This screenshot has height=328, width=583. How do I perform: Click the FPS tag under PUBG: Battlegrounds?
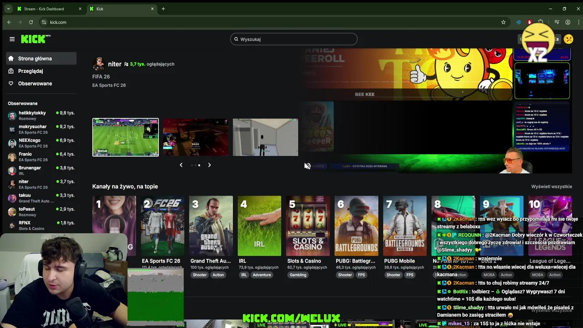[x=361, y=275]
